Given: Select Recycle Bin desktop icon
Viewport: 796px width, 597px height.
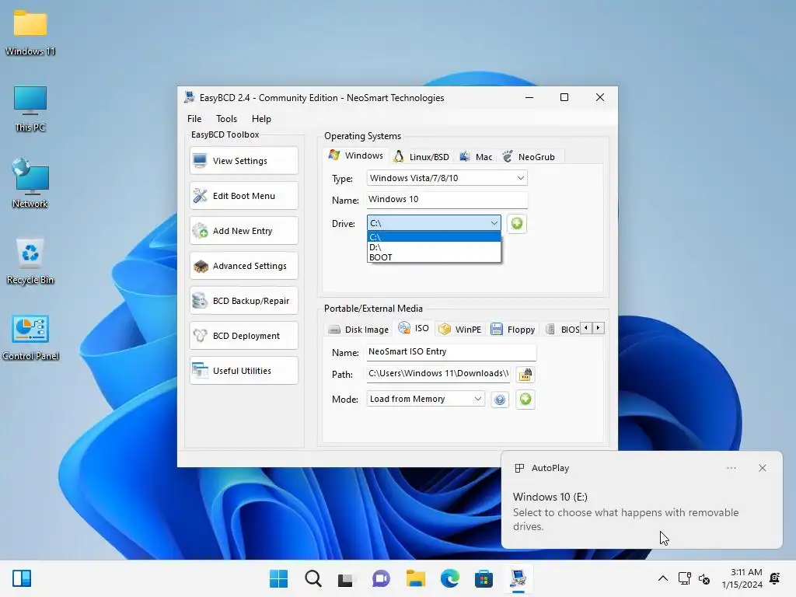Looking at the screenshot, I should pos(30,261).
